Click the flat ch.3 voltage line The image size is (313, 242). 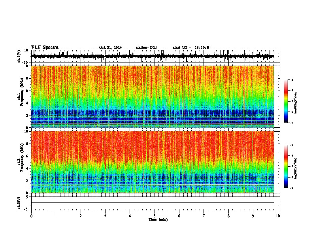click(x=153, y=203)
